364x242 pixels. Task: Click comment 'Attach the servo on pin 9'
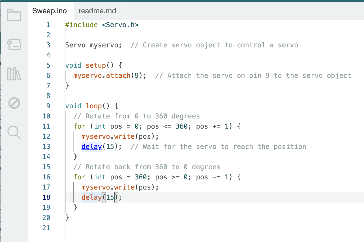pyautogui.click(x=219, y=76)
